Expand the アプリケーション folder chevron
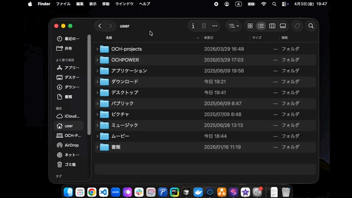This screenshot has height=198, width=352. [x=97, y=71]
